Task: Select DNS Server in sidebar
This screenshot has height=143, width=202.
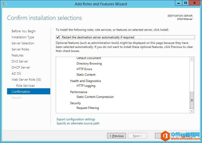Action: tap(20, 62)
